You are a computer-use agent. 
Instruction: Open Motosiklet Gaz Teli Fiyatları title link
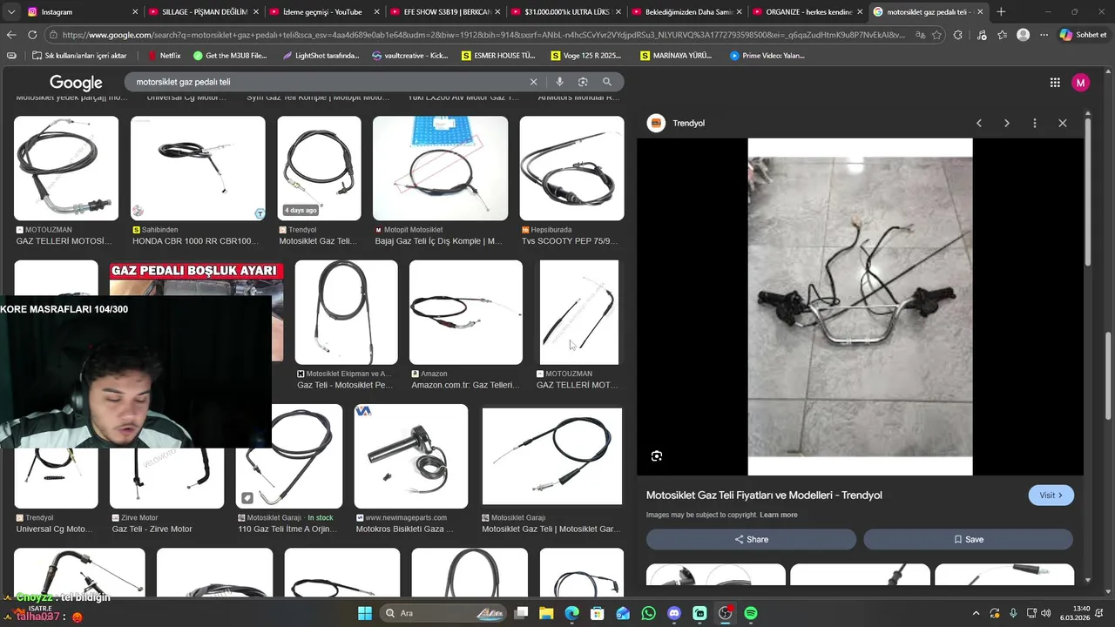(764, 496)
